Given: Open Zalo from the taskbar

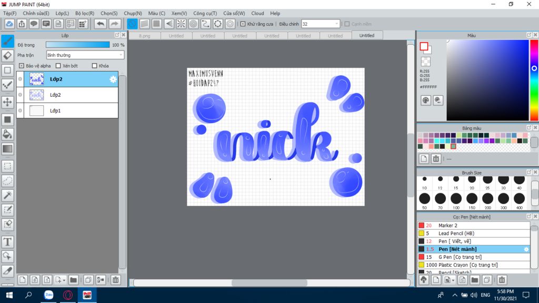Looking at the screenshot, I should (x=49, y=295).
